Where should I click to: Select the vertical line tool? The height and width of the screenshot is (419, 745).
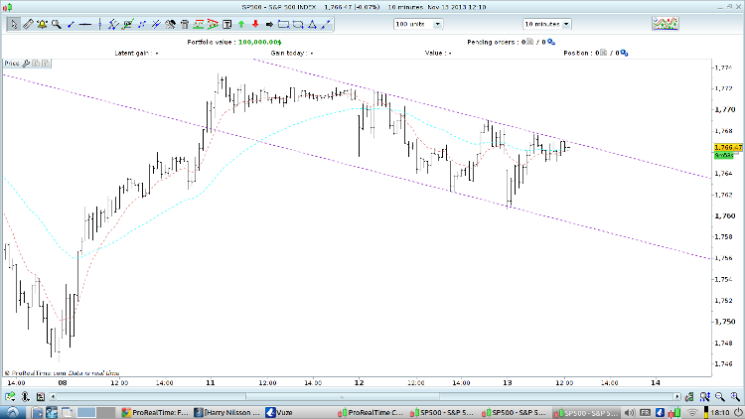tap(99, 24)
